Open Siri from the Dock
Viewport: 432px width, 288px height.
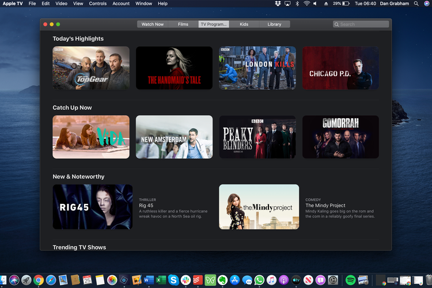point(14,281)
